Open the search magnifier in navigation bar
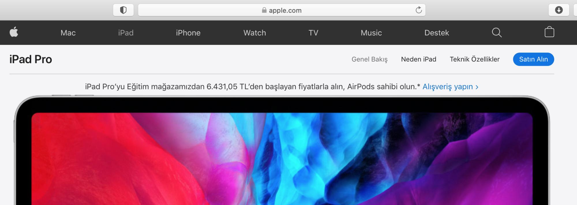 (497, 32)
